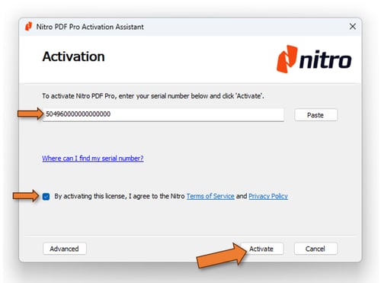Click the Nitro icon in the title bar
381x283 pixels.
pyautogui.click(x=28, y=27)
